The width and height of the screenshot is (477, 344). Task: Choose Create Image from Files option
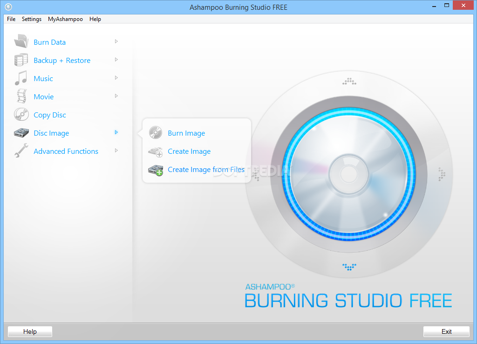coord(206,170)
